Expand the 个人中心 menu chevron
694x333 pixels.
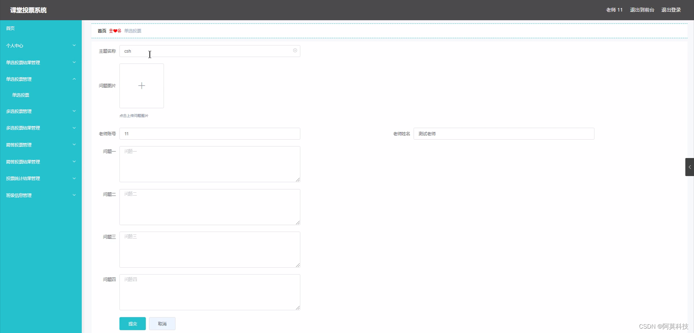pyautogui.click(x=74, y=45)
